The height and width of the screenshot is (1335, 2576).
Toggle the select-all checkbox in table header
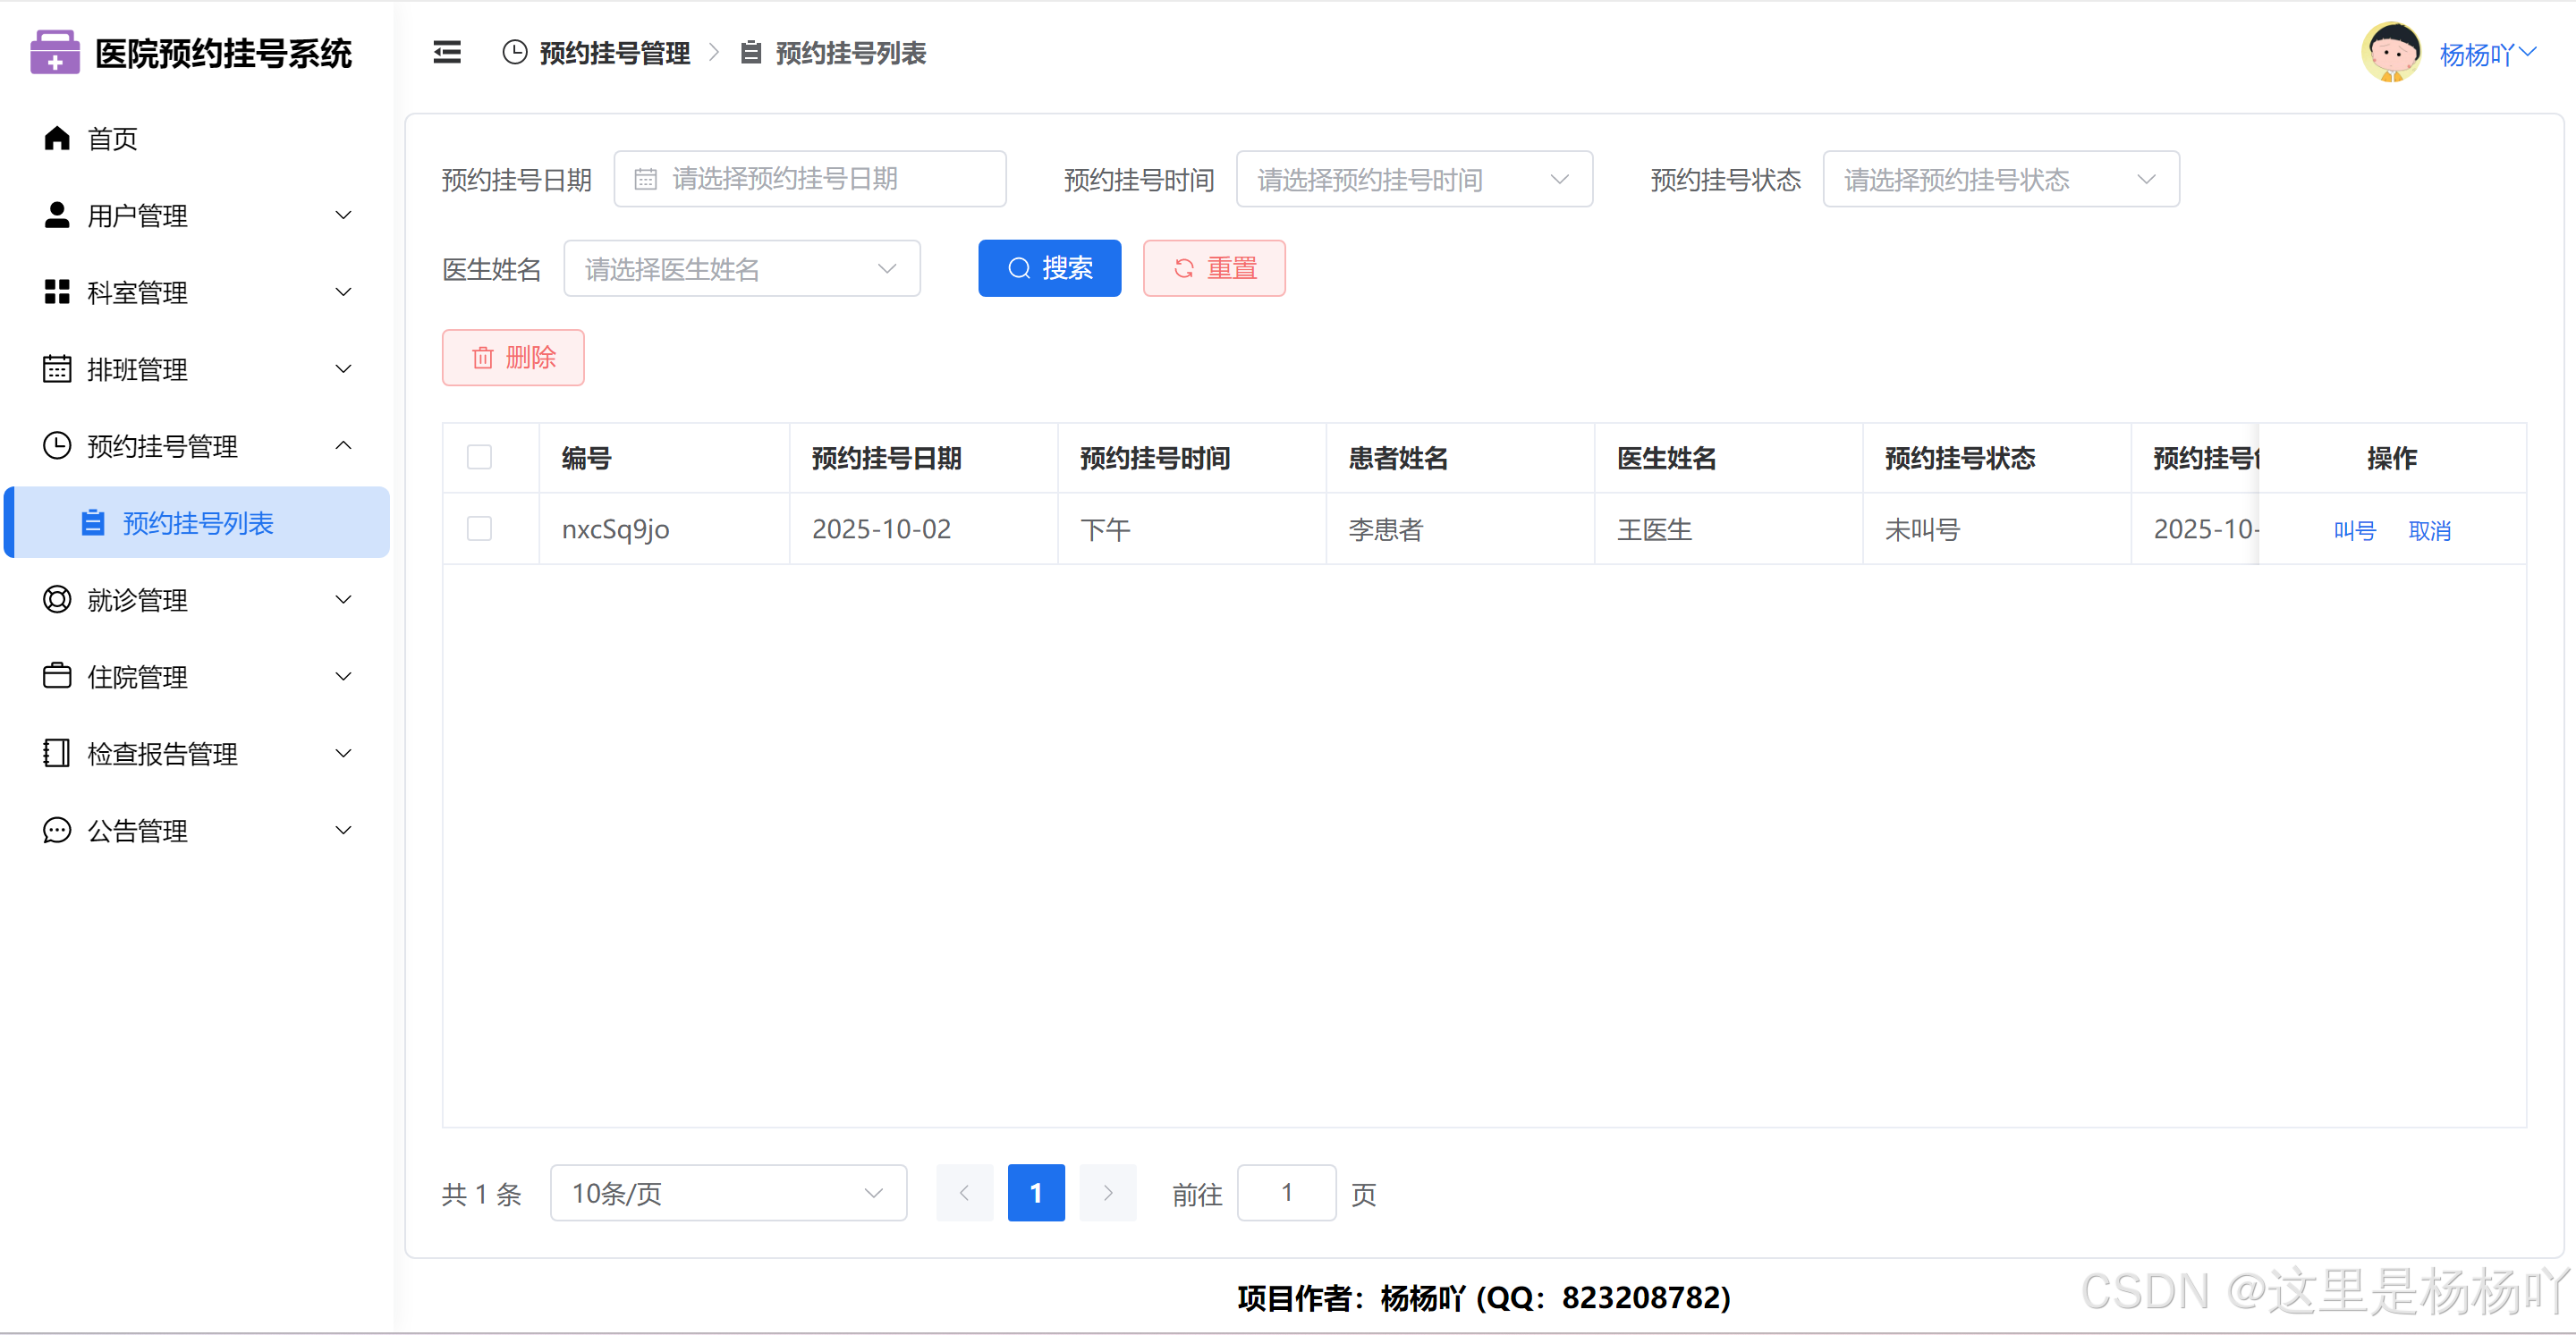click(479, 457)
